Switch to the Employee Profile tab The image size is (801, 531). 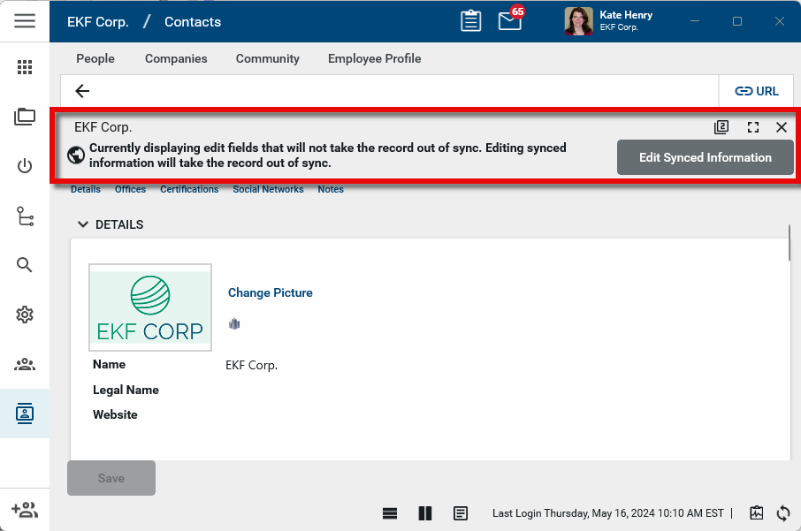point(374,58)
